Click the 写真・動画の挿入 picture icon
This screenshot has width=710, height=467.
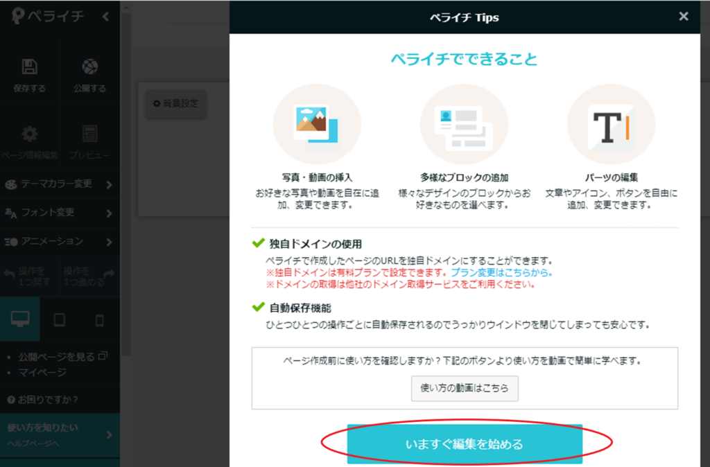tap(317, 124)
